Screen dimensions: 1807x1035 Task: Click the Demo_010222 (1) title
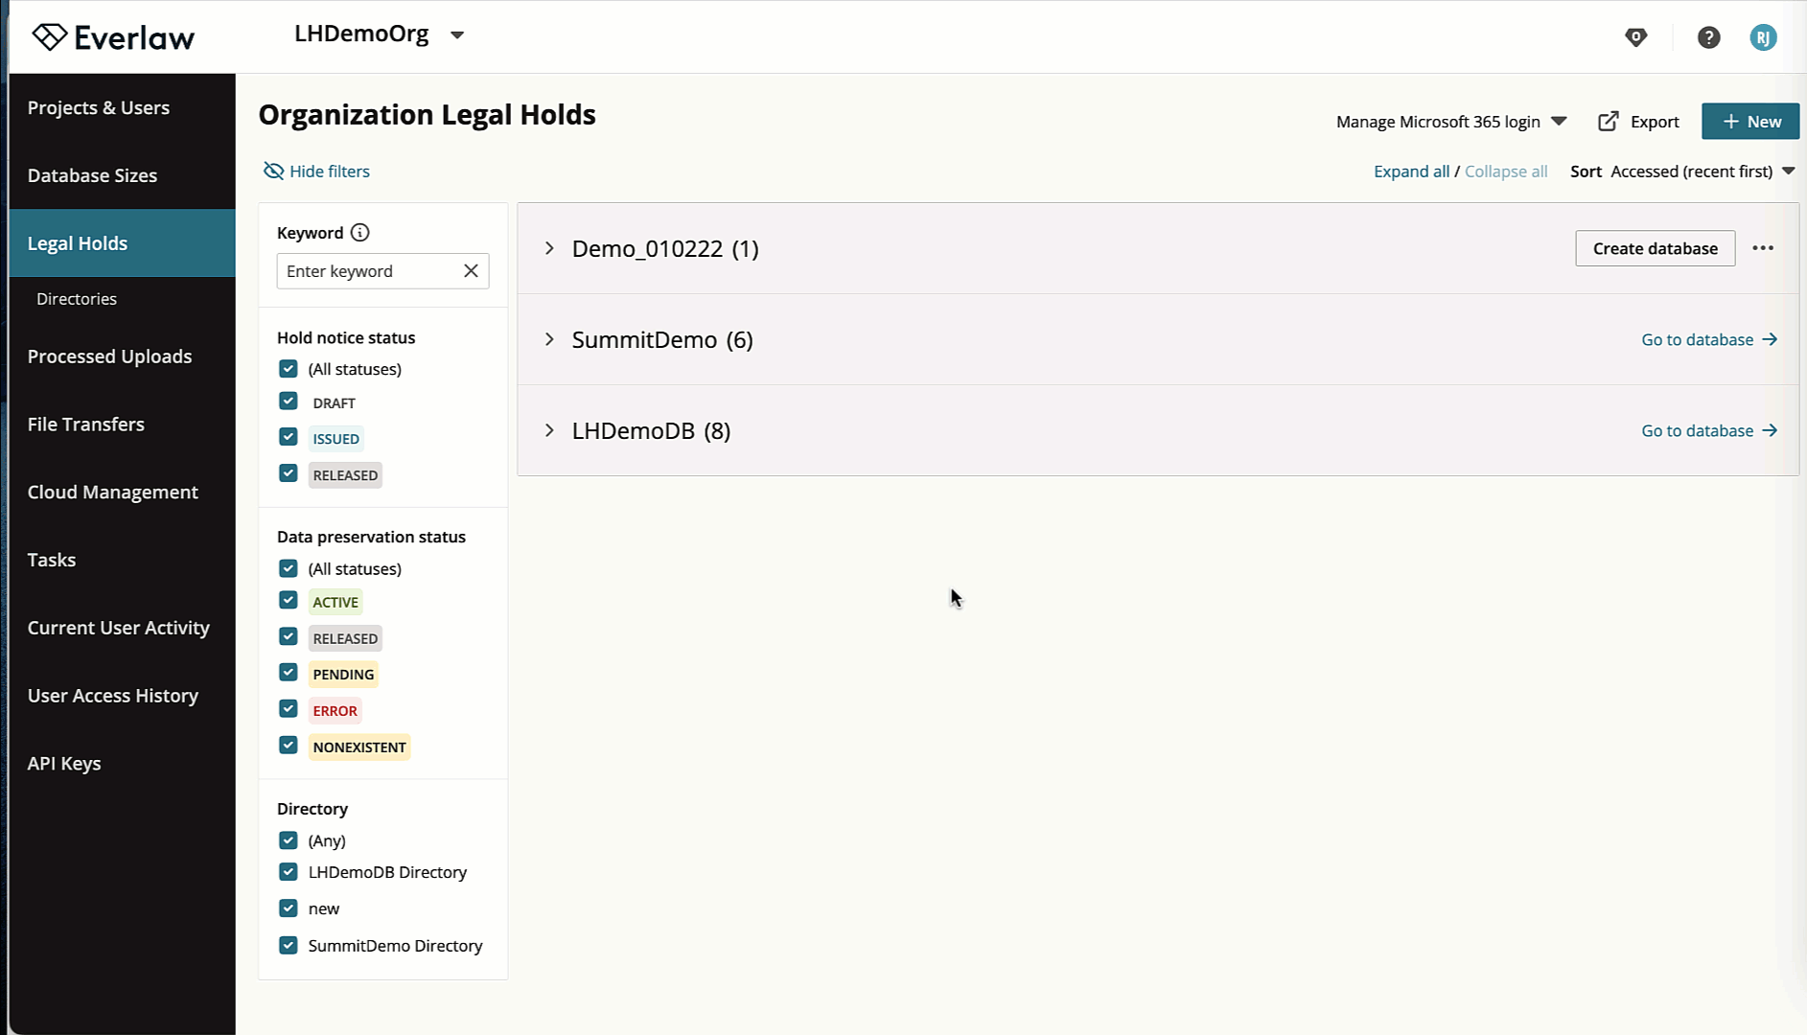tap(665, 249)
